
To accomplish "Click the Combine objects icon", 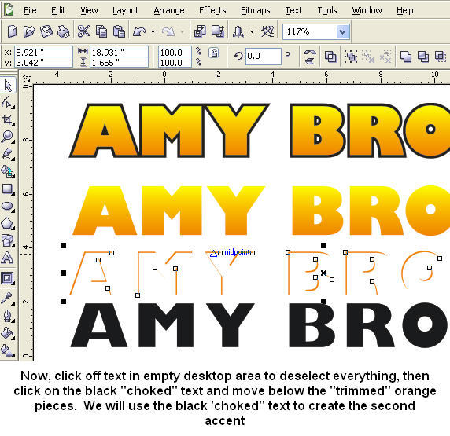I will [330, 57].
